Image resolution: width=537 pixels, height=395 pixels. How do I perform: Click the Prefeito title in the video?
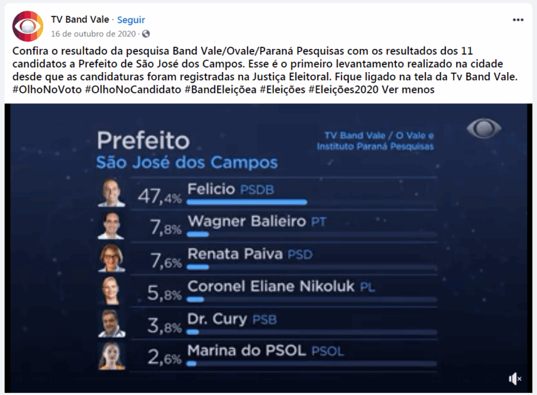(143, 140)
